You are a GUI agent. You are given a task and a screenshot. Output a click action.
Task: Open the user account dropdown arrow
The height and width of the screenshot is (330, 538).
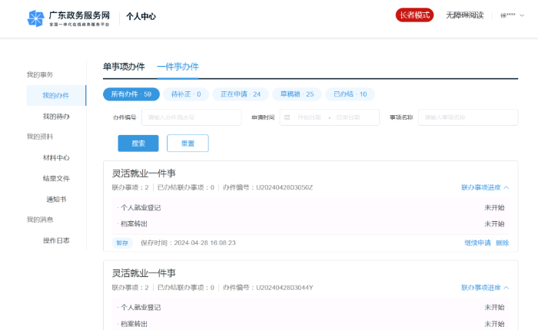pyautogui.click(x=523, y=15)
